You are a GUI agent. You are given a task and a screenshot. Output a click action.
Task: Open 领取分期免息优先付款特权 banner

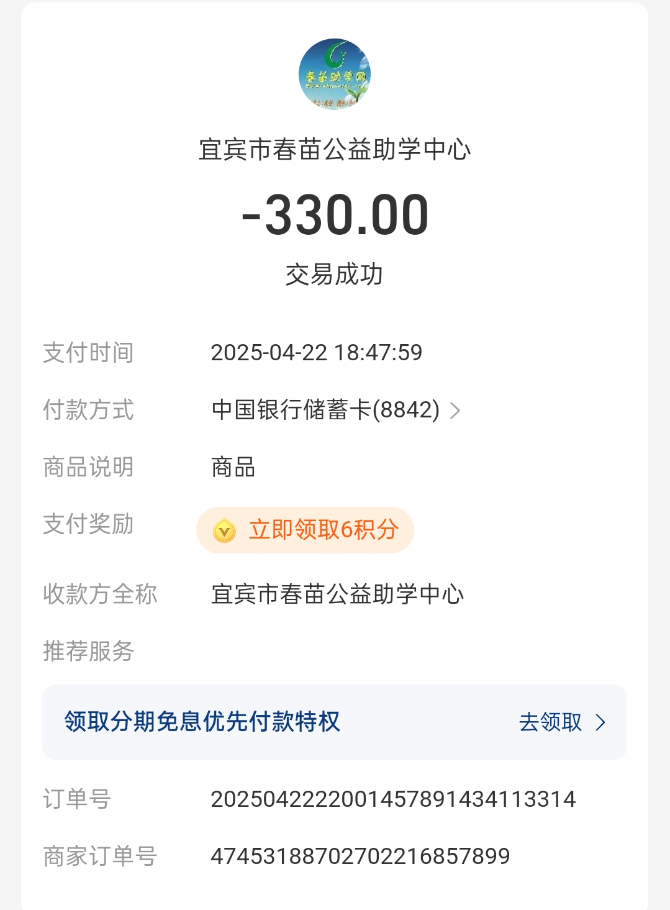tap(335, 722)
